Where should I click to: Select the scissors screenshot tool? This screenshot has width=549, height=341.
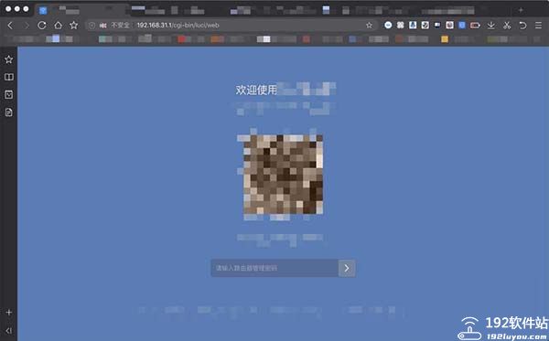[x=507, y=26]
